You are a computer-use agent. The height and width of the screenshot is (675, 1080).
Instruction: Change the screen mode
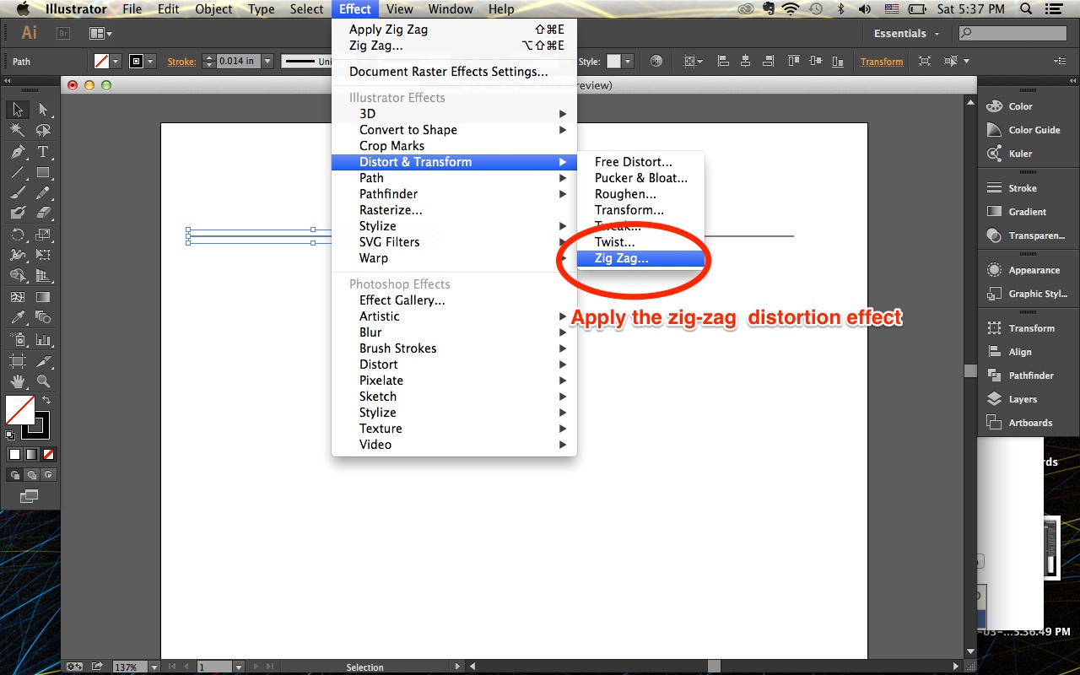(x=30, y=496)
